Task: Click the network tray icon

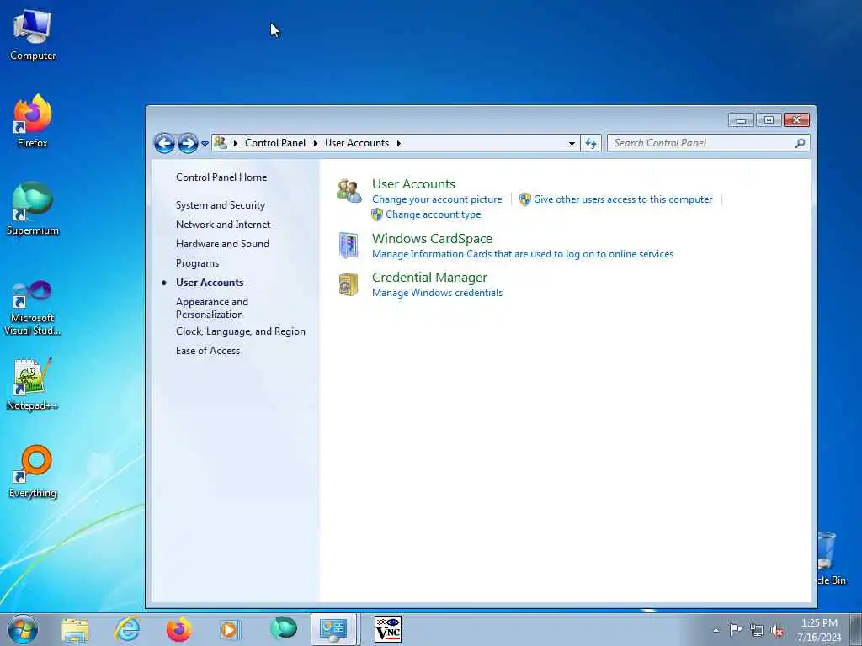Action: point(757,630)
